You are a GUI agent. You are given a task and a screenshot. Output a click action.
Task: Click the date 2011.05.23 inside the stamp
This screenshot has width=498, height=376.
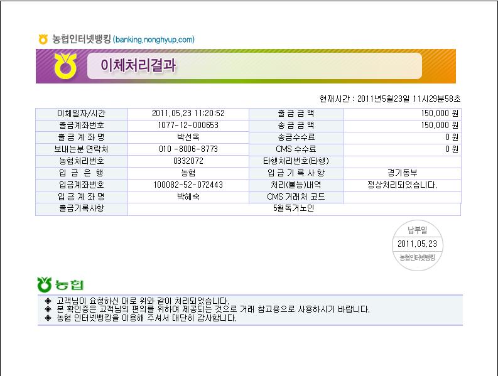tap(418, 244)
